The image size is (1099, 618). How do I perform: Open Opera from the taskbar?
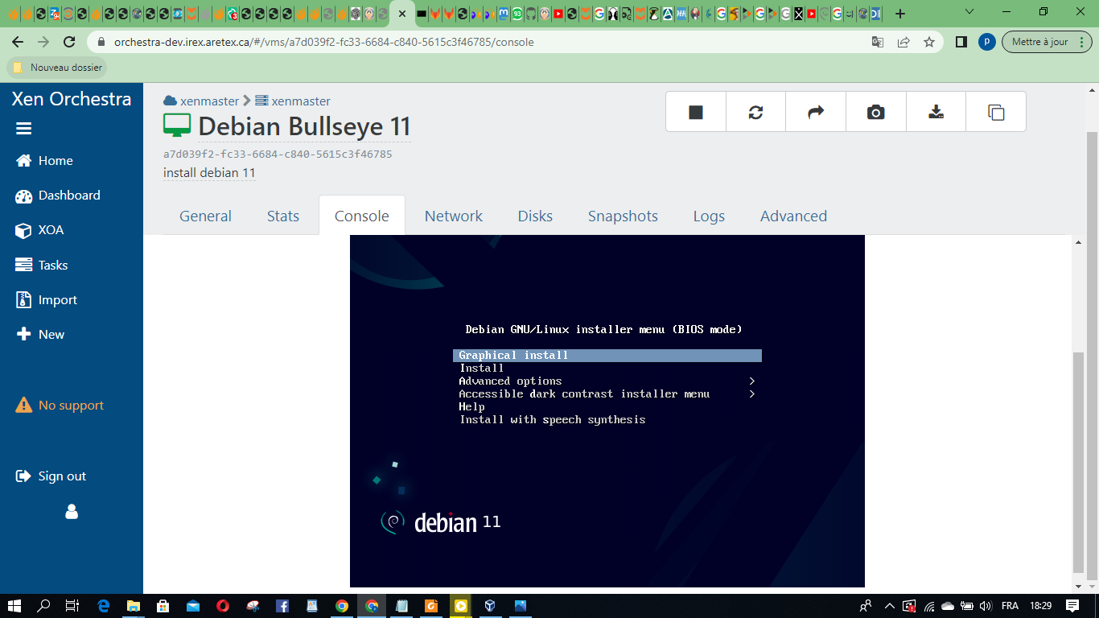click(222, 606)
